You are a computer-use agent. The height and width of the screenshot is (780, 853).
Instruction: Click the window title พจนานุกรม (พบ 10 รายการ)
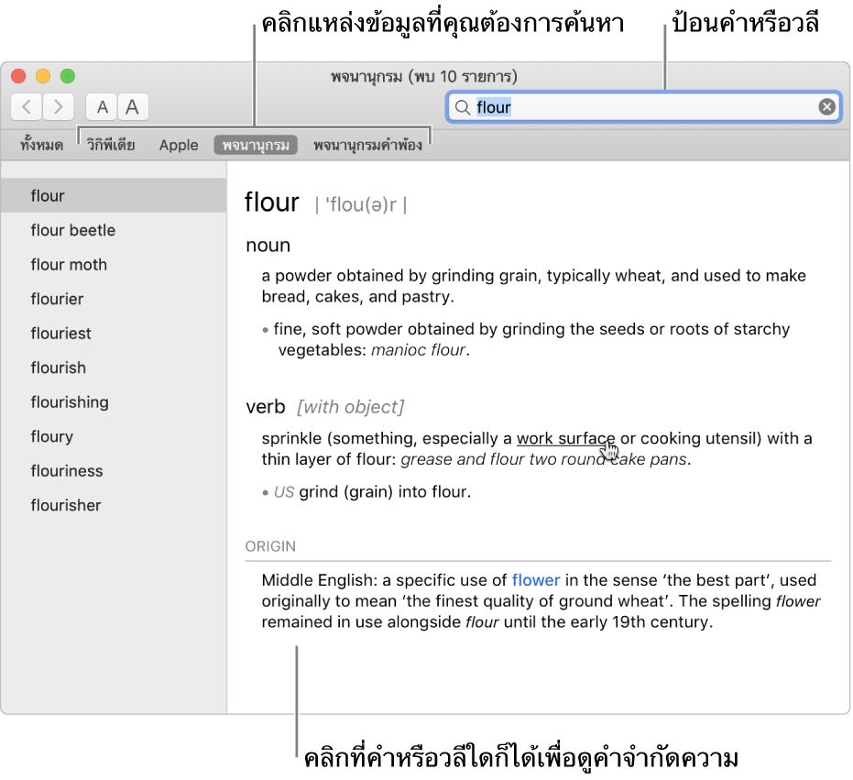(424, 76)
